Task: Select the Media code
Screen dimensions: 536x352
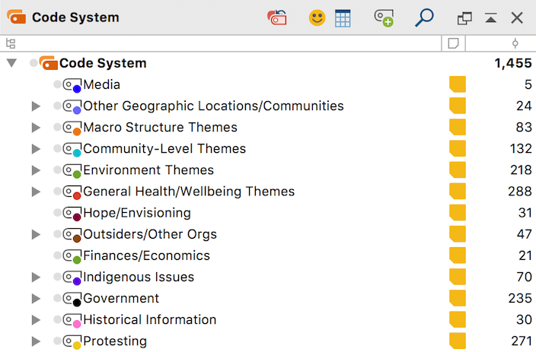Action: 101,84
